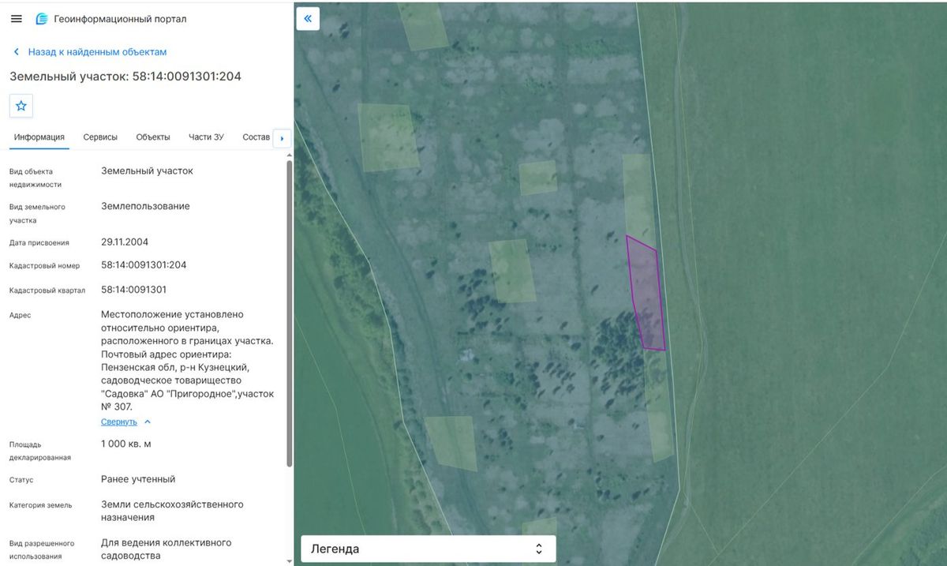This screenshot has height=566, width=947.
Task: Click the Площадь декларированная label
Action: click(x=40, y=451)
